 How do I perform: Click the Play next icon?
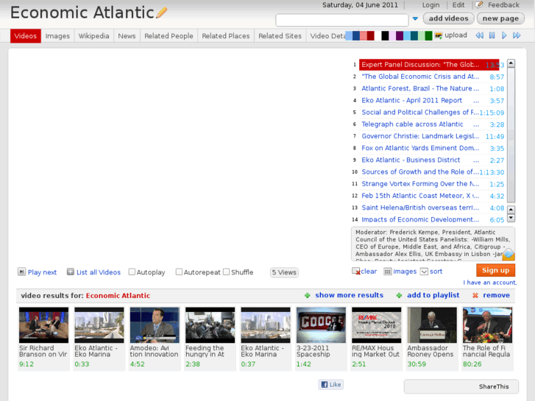pos(21,272)
